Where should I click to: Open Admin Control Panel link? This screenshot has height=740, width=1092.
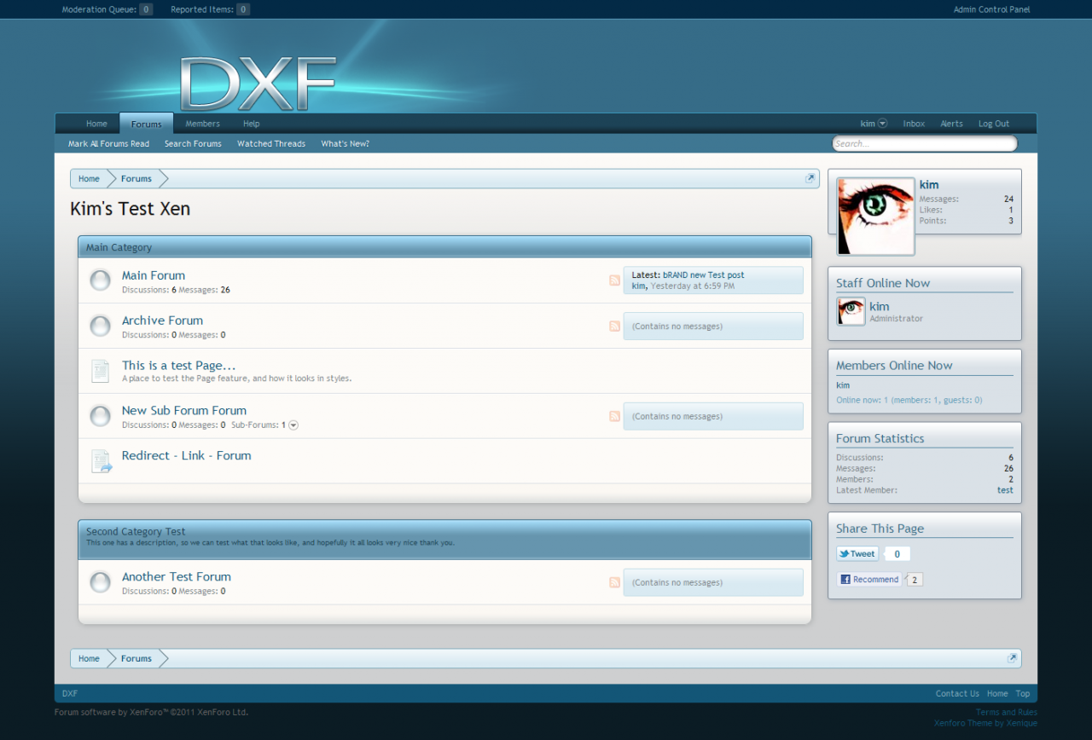click(x=991, y=9)
